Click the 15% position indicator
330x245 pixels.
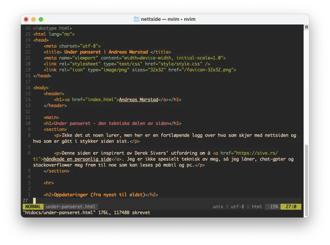[x=274, y=206]
